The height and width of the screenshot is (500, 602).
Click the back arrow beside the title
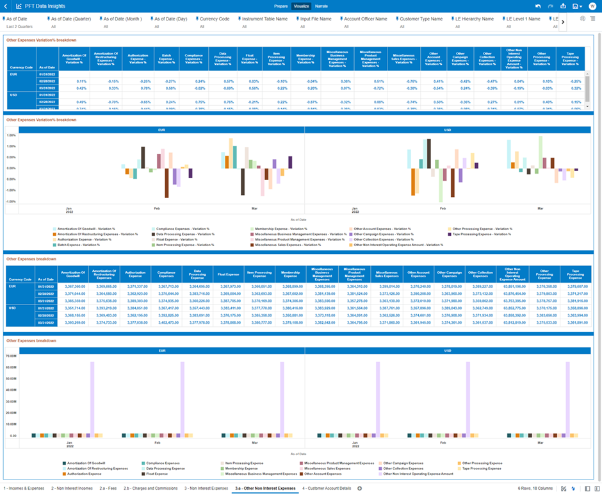(6, 6)
